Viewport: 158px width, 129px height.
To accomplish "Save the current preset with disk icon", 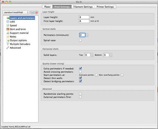I will [32, 12].
